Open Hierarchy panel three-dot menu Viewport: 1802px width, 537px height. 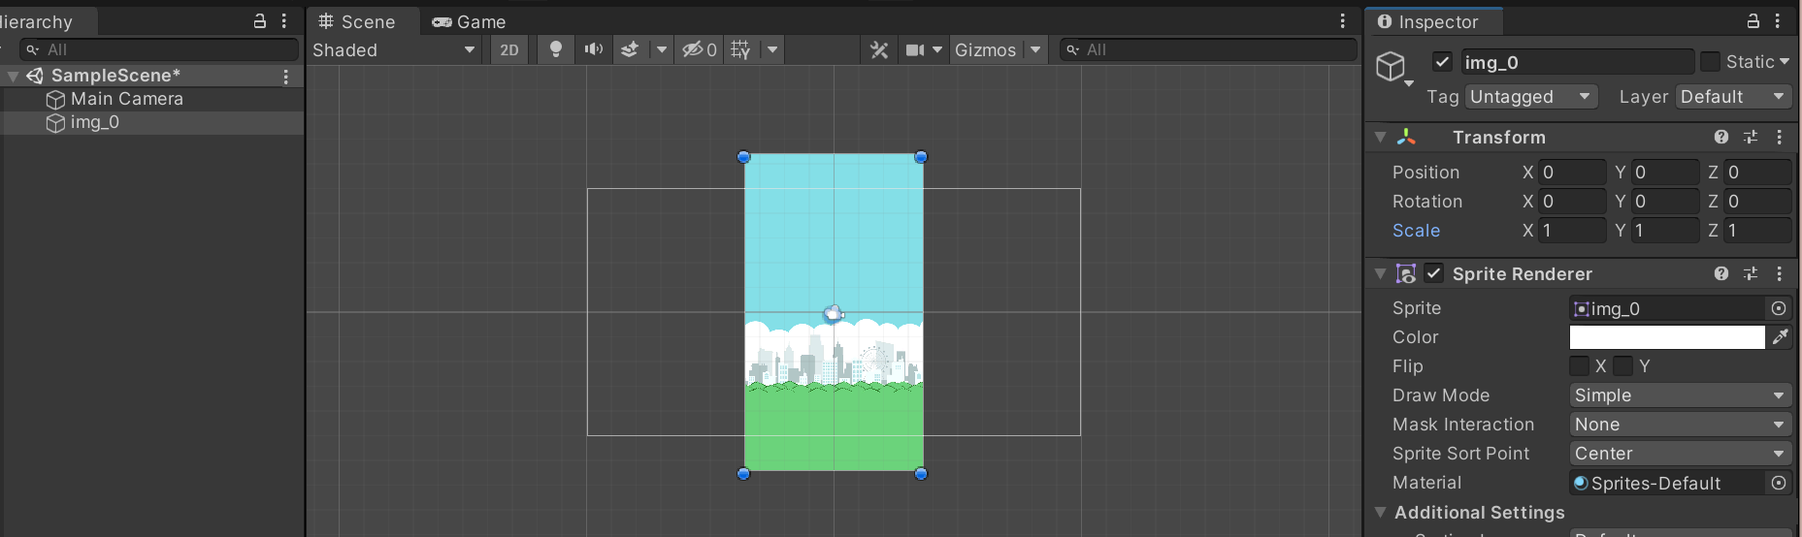(284, 20)
